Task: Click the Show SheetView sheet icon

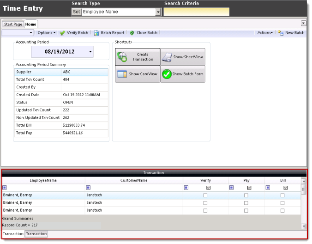Action: [x=167, y=57]
